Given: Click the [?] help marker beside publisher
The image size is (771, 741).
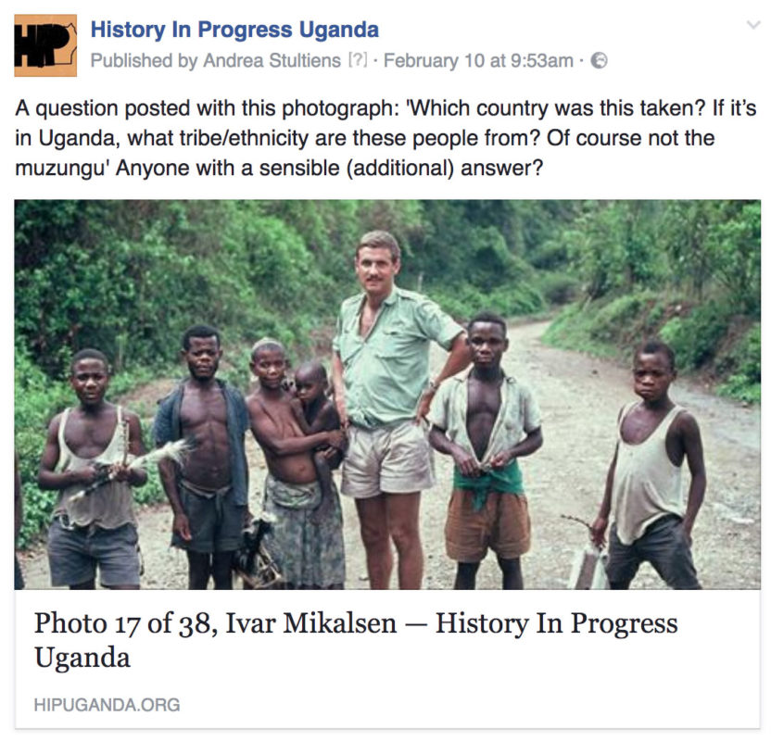Looking at the screenshot, I should coord(358,60).
